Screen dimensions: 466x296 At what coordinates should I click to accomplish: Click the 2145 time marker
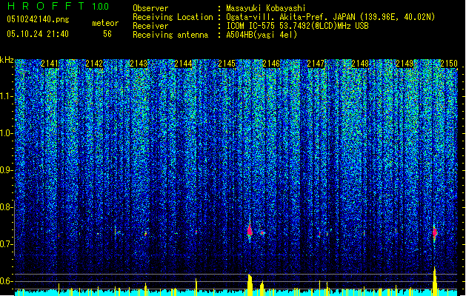[x=227, y=64]
